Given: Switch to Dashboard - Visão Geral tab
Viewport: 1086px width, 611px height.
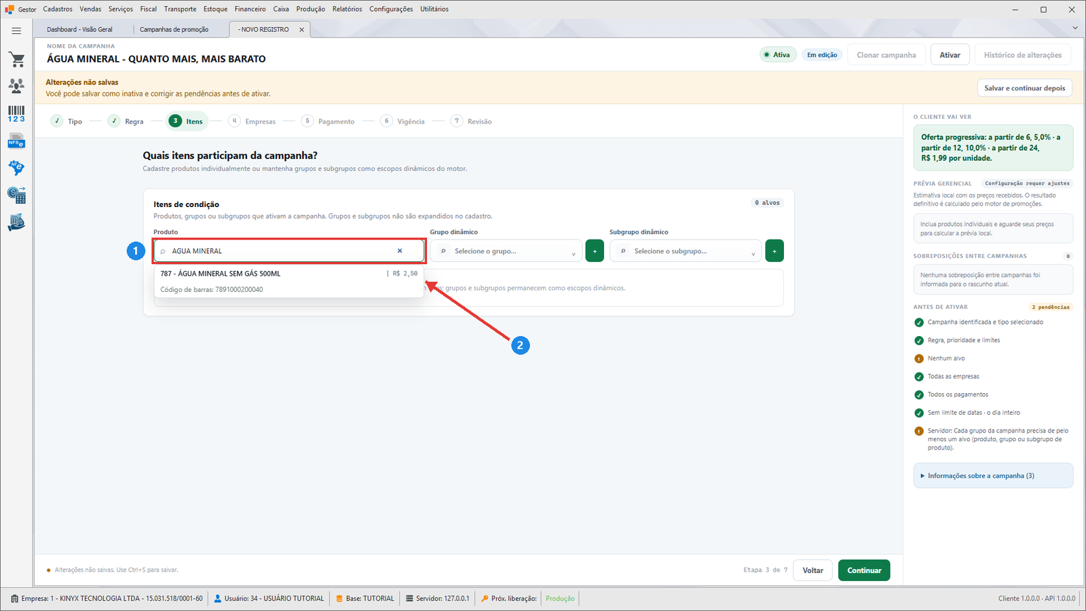Looking at the screenshot, I should coord(80,29).
